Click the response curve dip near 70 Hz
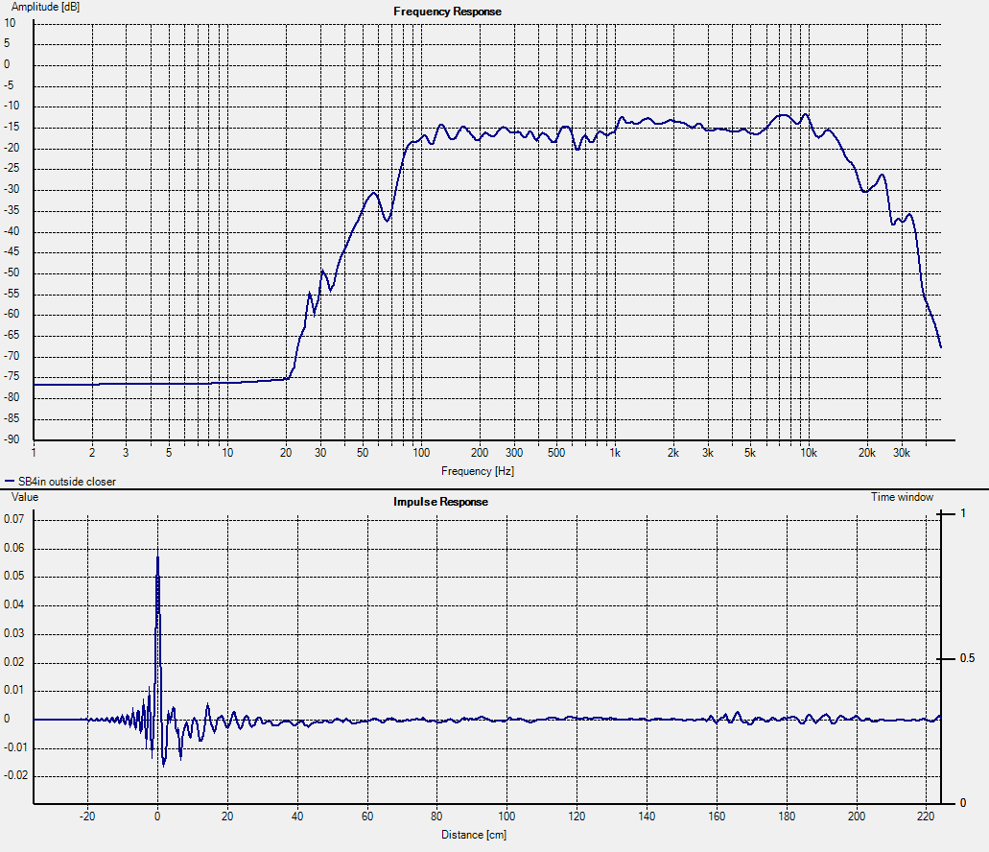This screenshot has width=989, height=852. (388, 220)
